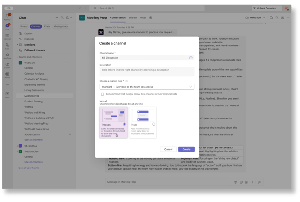Screen dimensions: 300x202
Task: Expand the SA-Wethos team
Action: [x=17, y=146]
